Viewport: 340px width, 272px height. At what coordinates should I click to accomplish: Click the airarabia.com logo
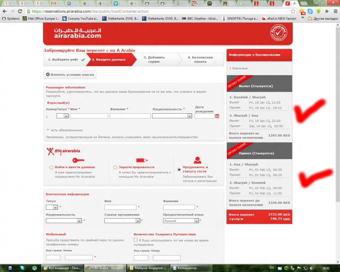click(78, 33)
